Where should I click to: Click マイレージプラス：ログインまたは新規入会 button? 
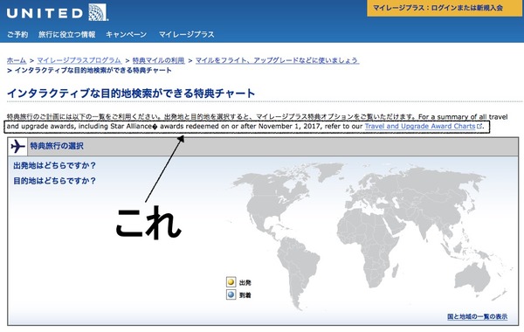pos(445,8)
